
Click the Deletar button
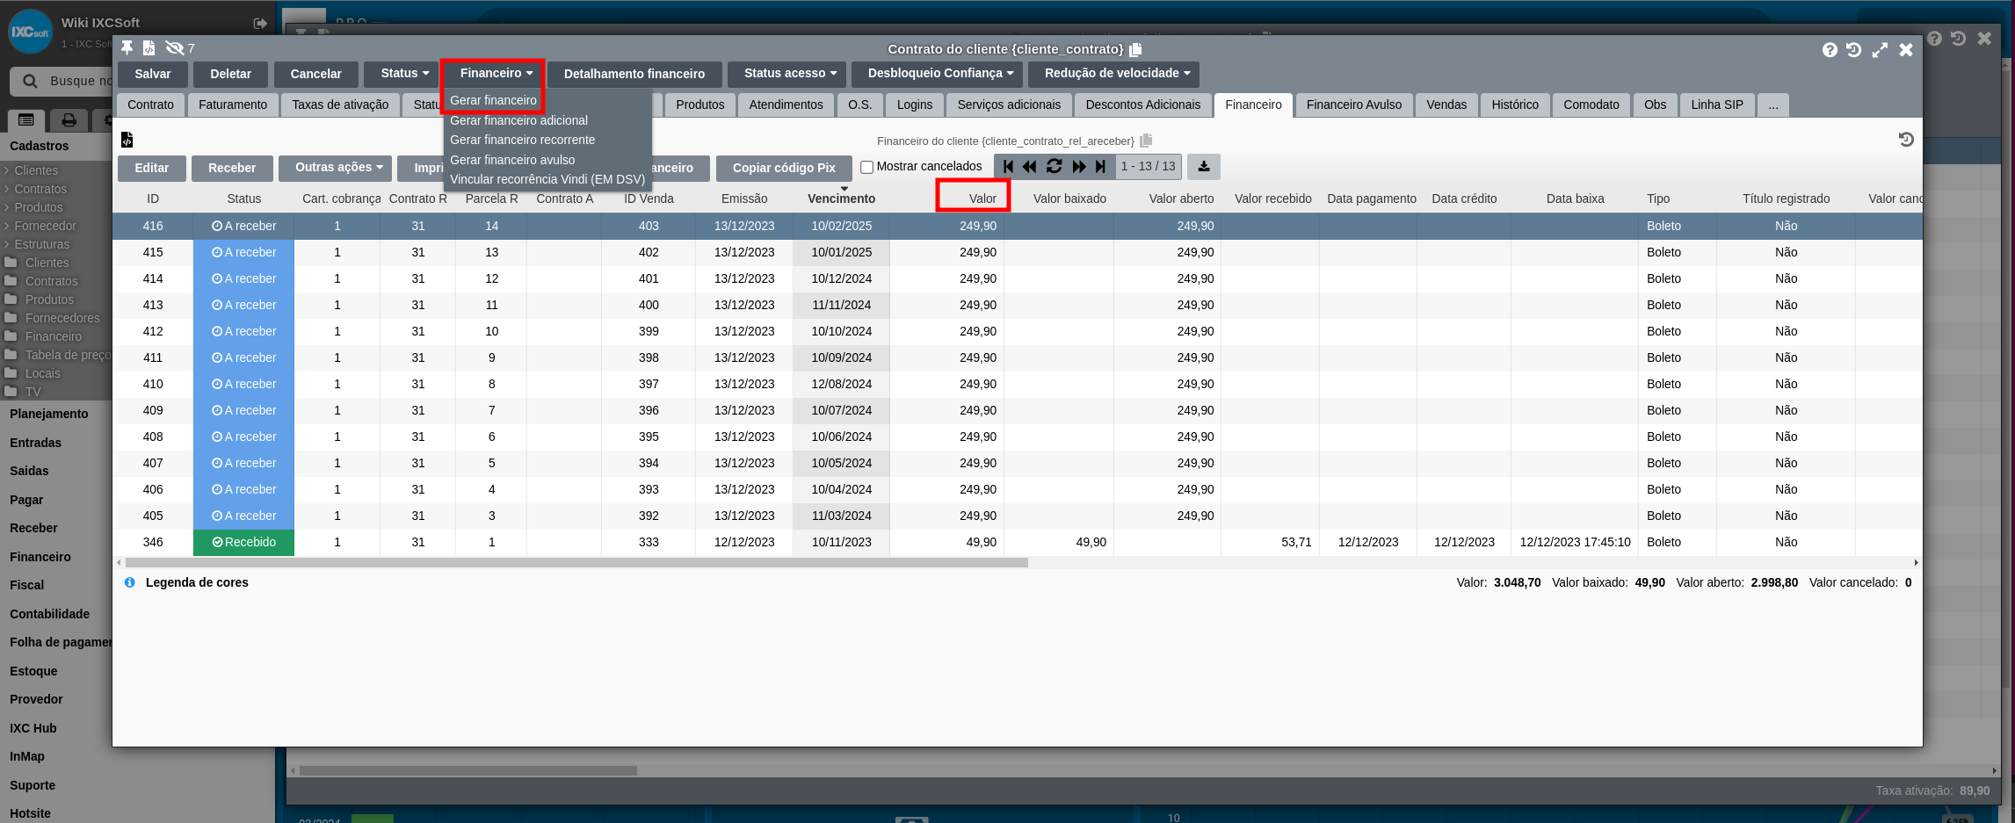click(x=231, y=74)
